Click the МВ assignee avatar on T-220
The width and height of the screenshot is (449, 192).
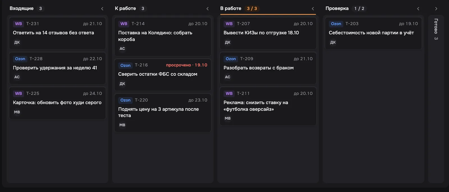122,125
